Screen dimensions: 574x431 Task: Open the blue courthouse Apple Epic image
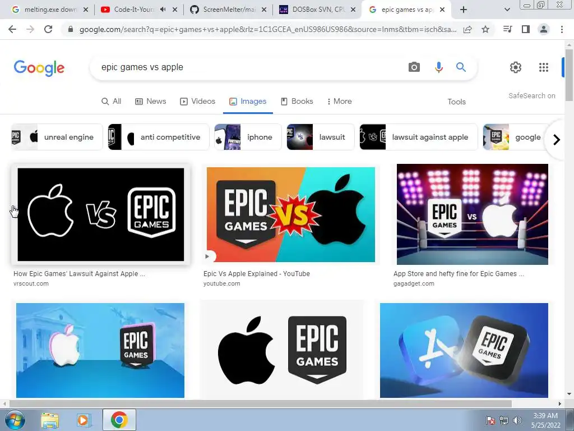click(100, 350)
